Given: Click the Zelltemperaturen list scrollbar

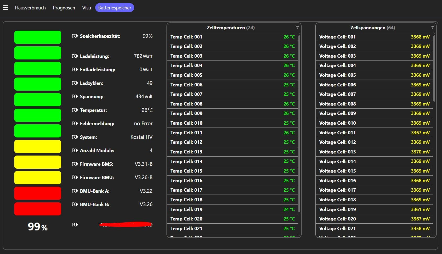Looking at the screenshot, I should click(299, 123).
